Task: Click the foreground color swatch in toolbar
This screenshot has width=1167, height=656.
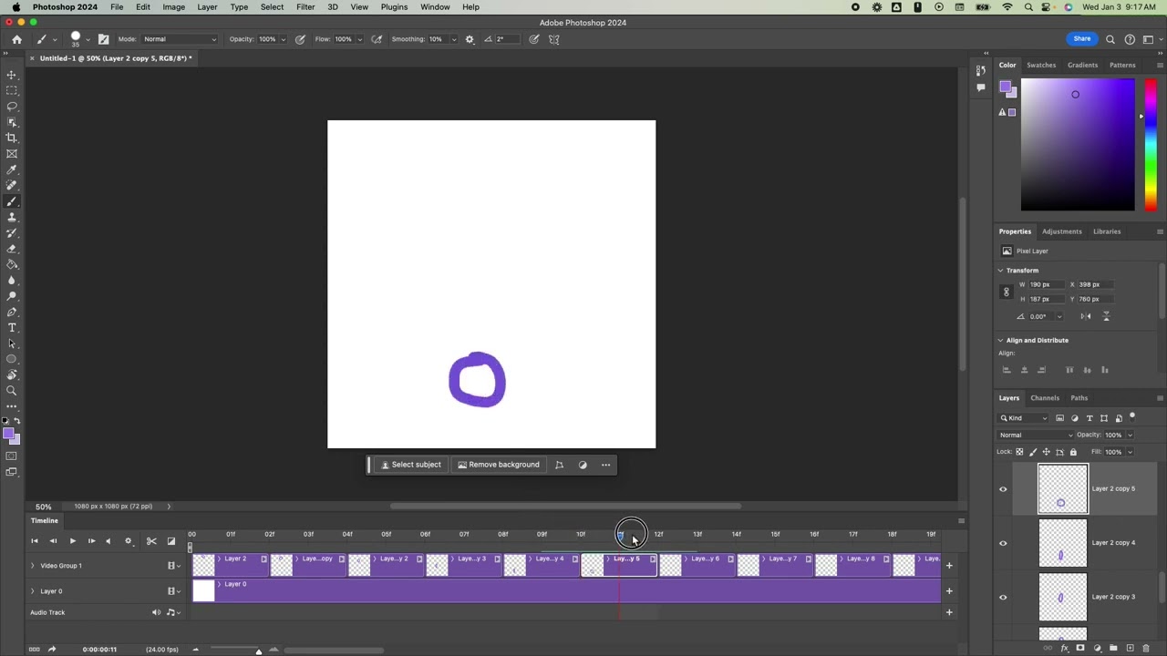Action: (x=8, y=434)
